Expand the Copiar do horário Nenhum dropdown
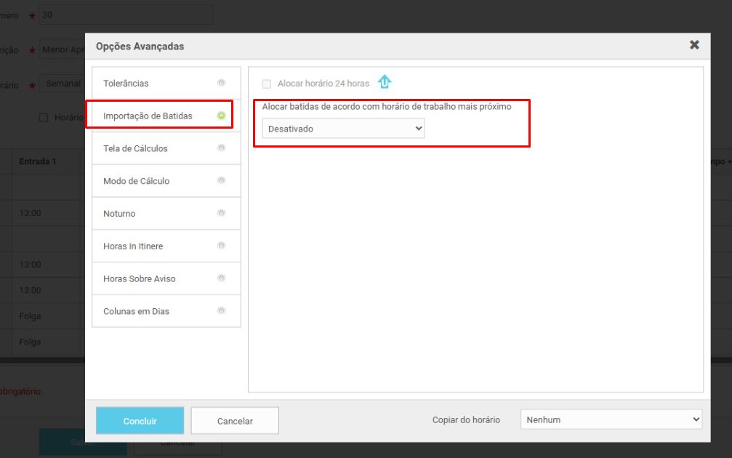 pyautogui.click(x=611, y=419)
